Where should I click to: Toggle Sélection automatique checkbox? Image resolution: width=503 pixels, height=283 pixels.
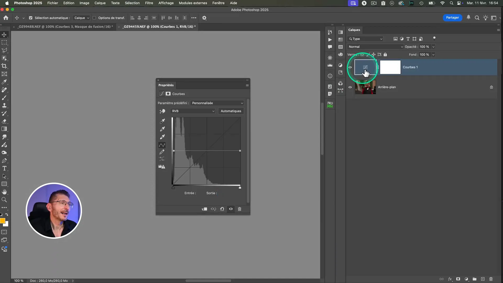[x=31, y=18]
